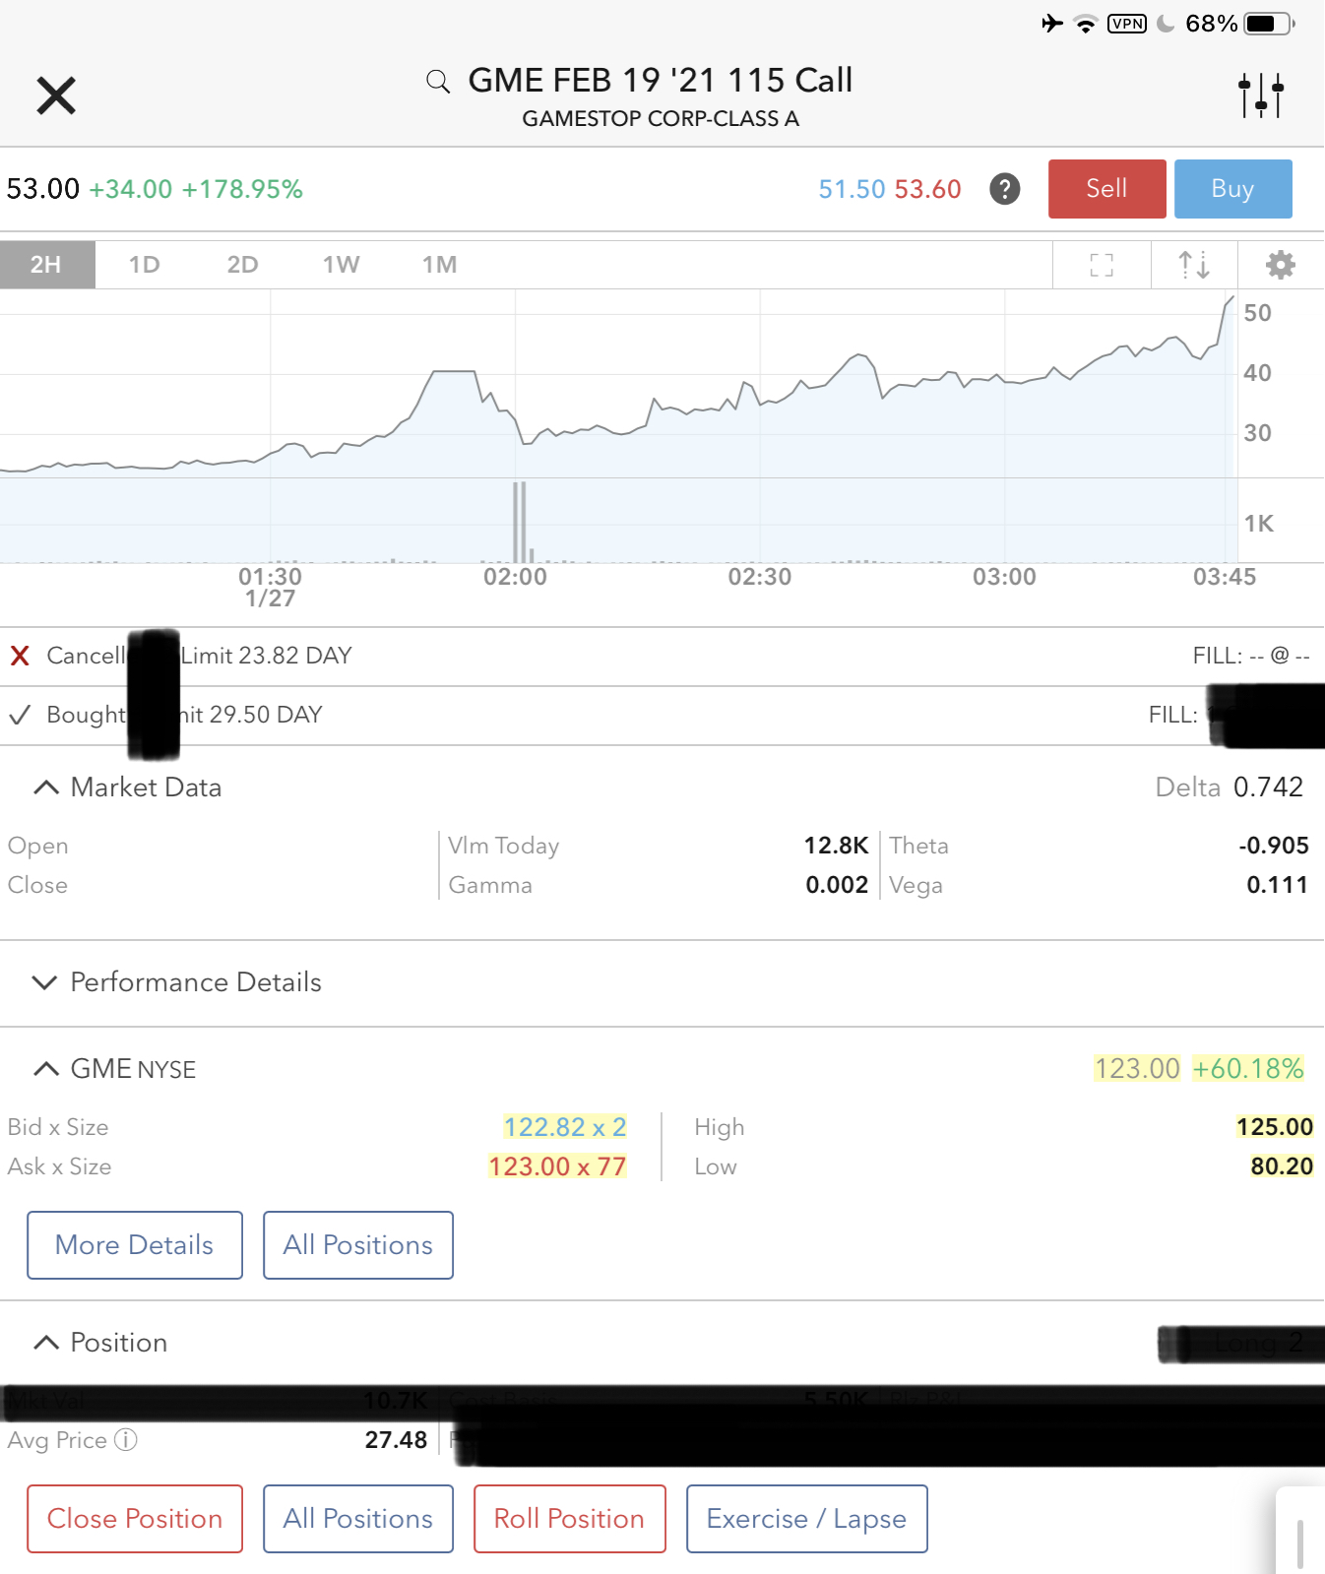Tap the question mark help icon
Image resolution: width=1325 pixels, height=1574 pixels.
1004,189
